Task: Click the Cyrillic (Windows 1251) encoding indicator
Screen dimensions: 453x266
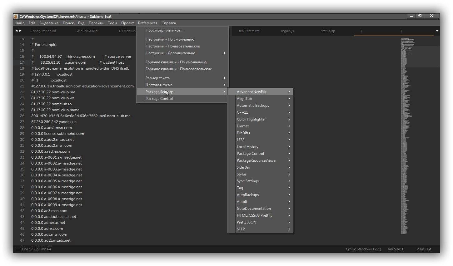Action: click(363, 249)
